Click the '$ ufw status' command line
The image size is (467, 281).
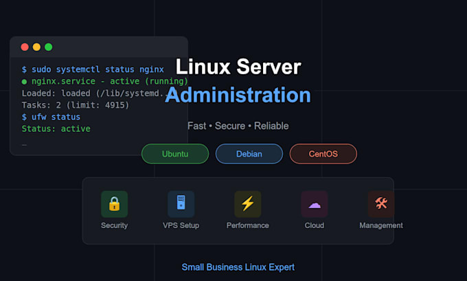tap(51, 117)
